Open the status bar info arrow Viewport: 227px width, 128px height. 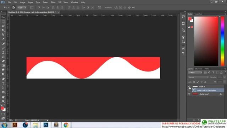[x=47, y=120]
